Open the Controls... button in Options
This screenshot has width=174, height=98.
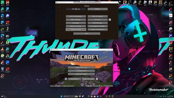98,20
